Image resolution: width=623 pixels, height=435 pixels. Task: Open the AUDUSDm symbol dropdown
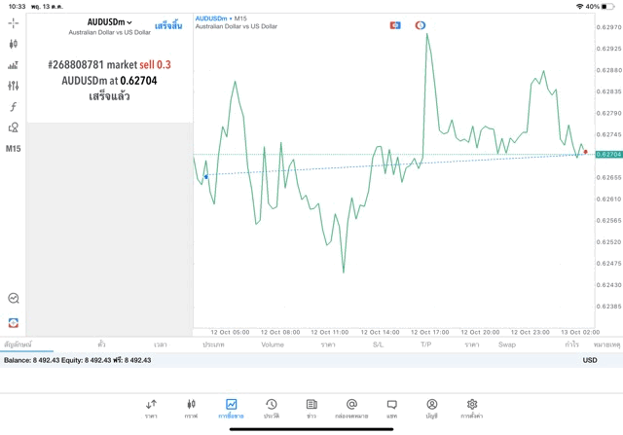pos(109,22)
